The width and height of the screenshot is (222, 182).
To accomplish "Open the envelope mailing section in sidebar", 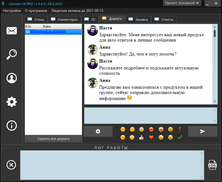I will pos(12,31).
